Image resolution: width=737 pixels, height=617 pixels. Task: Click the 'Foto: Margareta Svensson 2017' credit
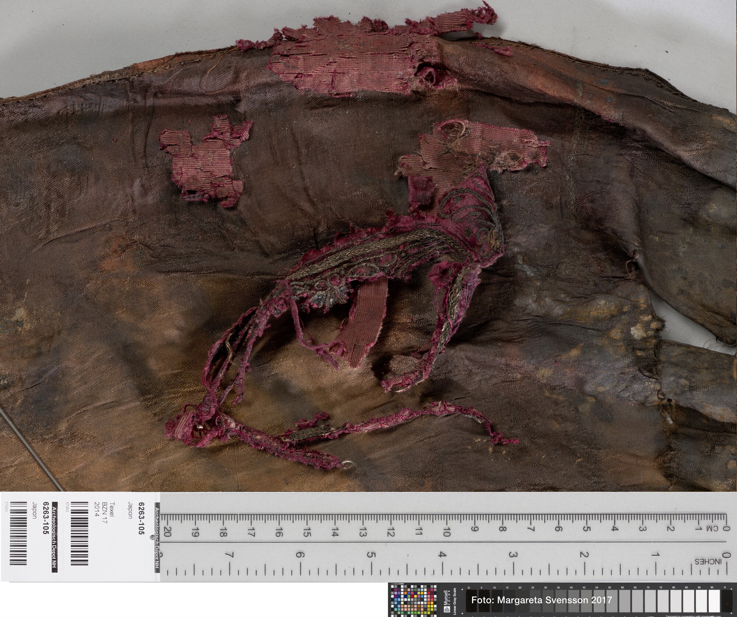point(542,600)
